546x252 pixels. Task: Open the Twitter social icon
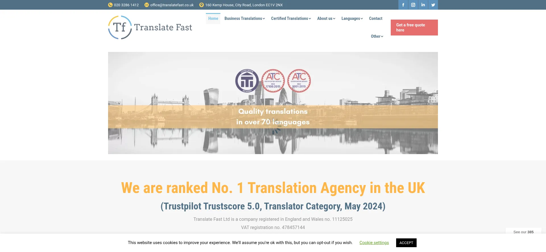(x=433, y=5)
